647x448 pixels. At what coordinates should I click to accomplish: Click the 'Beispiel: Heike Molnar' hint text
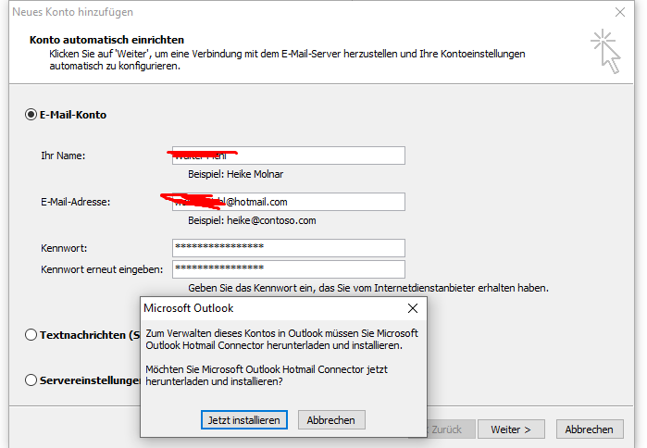tap(236, 174)
